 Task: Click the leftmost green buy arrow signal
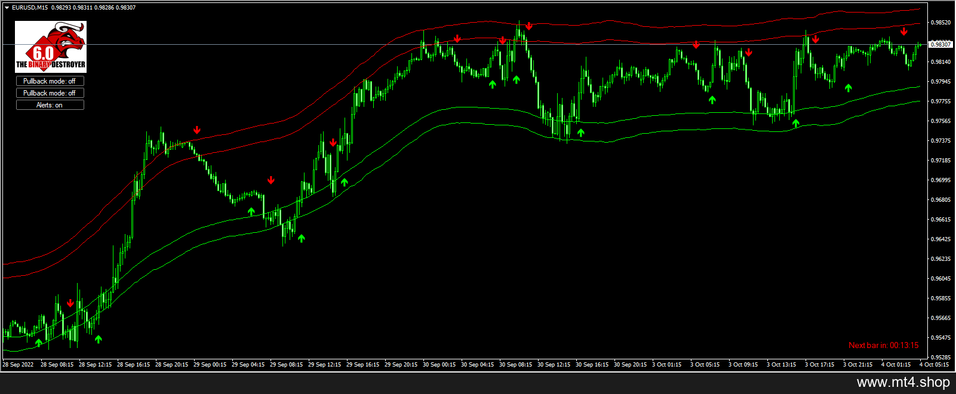(39, 342)
